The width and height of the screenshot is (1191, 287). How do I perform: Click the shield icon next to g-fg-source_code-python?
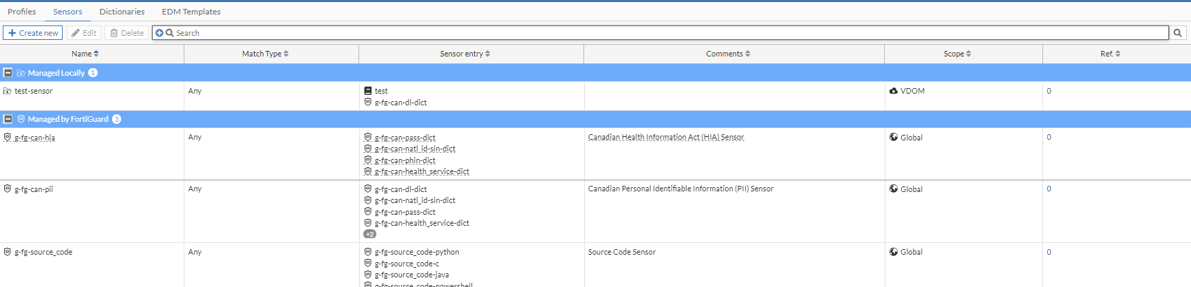(x=368, y=252)
